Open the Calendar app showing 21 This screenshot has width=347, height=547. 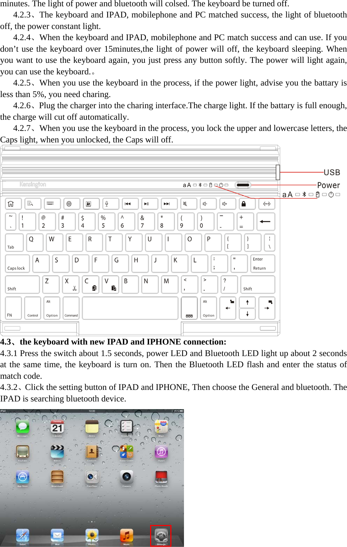[57, 427]
